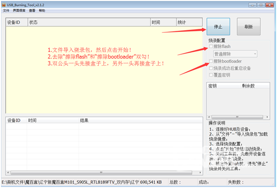This screenshot has width=277, height=188.
Task: Click right arrow of device results scrollbar
Action: [200, 173]
